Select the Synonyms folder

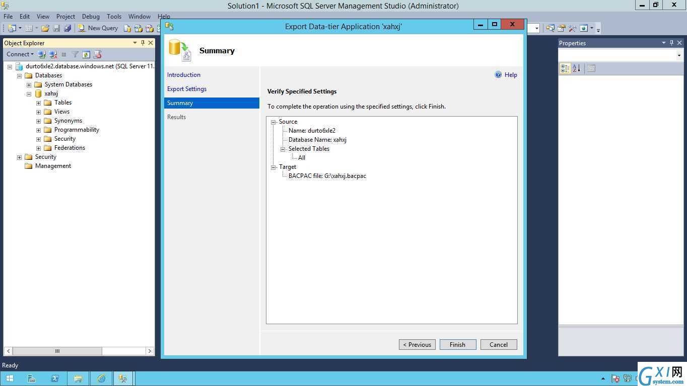[68, 121]
